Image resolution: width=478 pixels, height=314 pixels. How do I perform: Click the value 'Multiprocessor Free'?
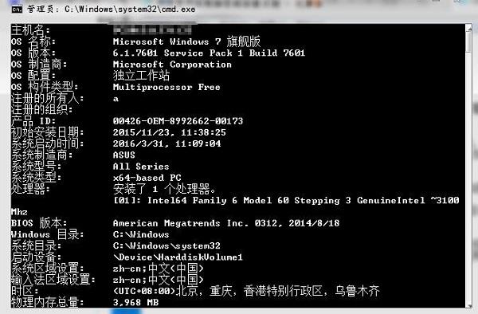pyautogui.click(x=167, y=87)
